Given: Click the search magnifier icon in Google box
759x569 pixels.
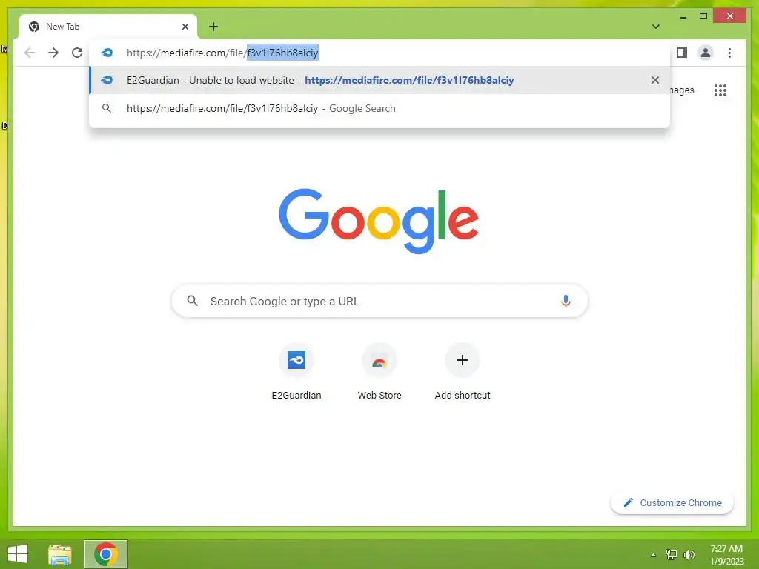Looking at the screenshot, I should (x=192, y=301).
